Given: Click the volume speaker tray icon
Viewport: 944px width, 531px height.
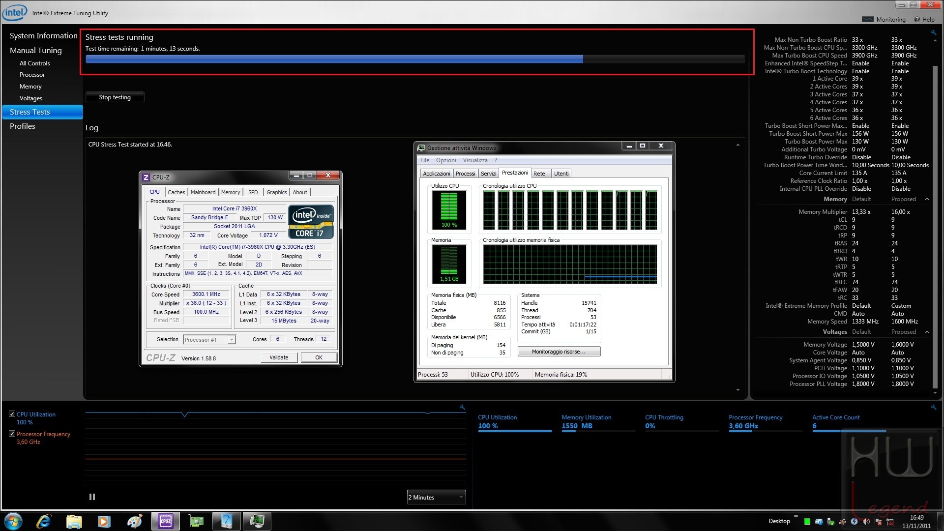Looking at the screenshot, I should (x=866, y=522).
